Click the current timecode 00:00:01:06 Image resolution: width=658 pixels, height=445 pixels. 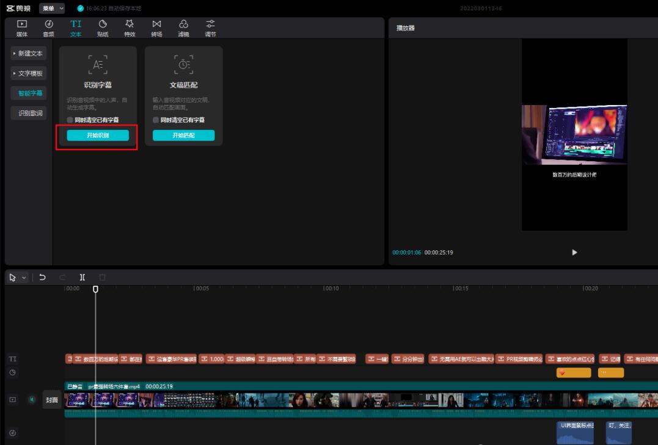click(x=407, y=253)
